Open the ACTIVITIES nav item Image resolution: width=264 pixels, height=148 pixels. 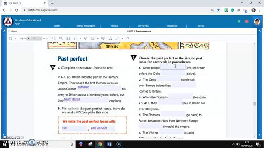pyautogui.click(x=144, y=26)
